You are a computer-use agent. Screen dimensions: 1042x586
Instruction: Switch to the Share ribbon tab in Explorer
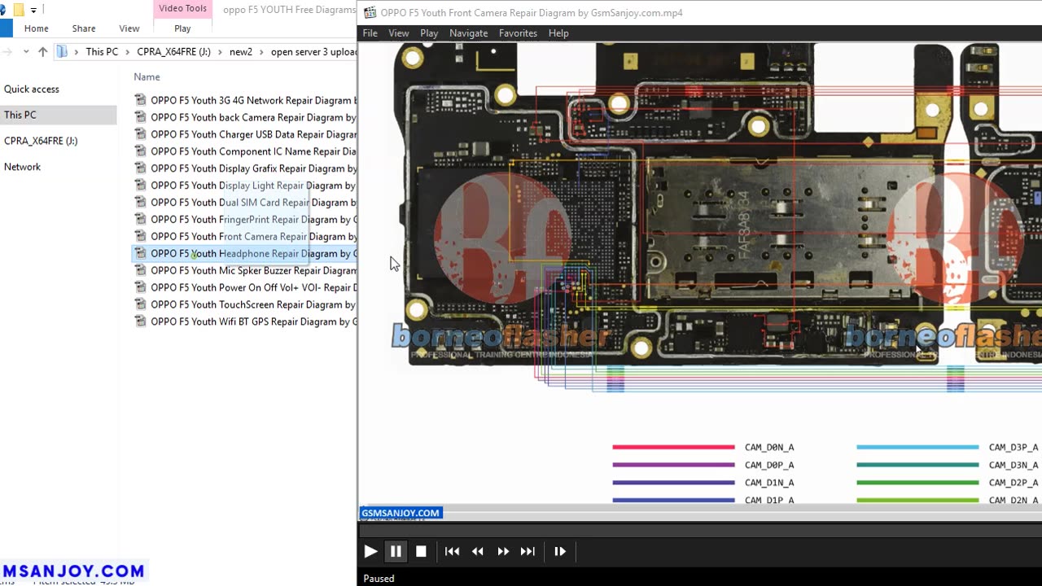tap(84, 28)
